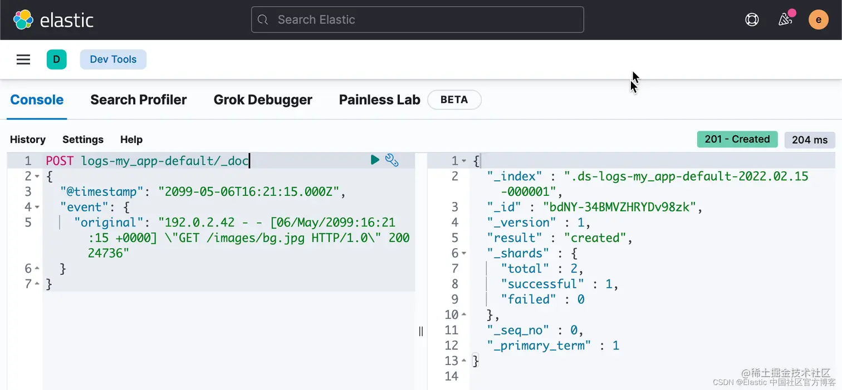Click the "_seq_no" : 0 line
The width and height of the screenshot is (842, 390).
pyautogui.click(x=535, y=330)
